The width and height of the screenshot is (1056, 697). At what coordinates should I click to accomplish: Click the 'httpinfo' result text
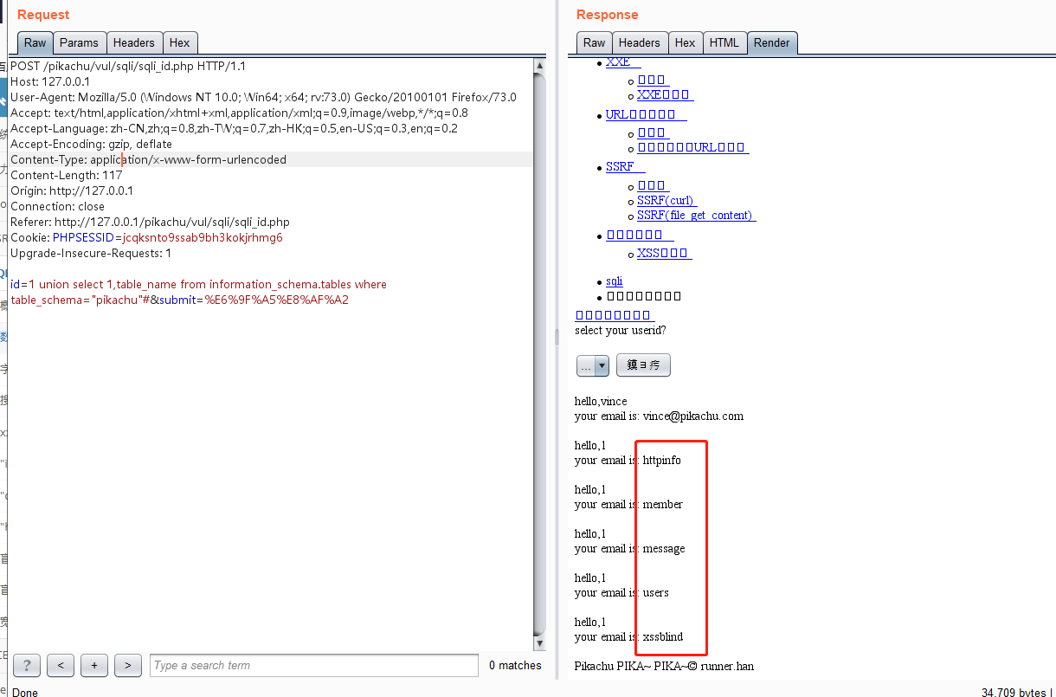pyautogui.click(x=662, y=460)
